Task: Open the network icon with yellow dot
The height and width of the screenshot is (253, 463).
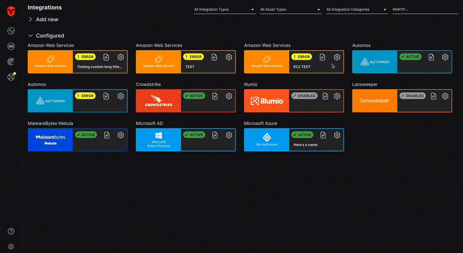Action: coord(11,77)
